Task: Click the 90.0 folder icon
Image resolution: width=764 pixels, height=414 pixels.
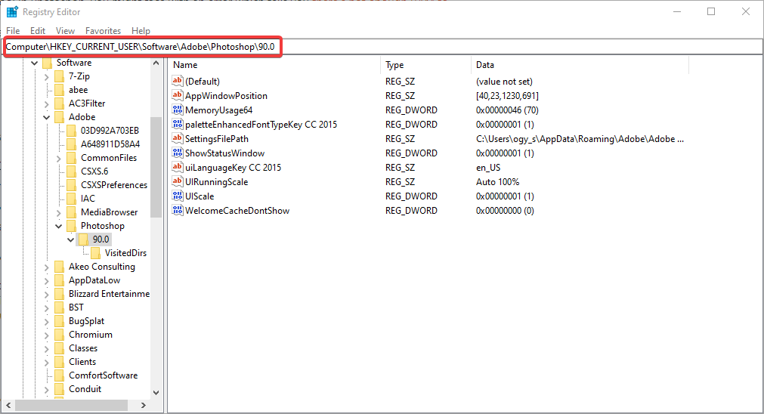Action: click(83, 239)
